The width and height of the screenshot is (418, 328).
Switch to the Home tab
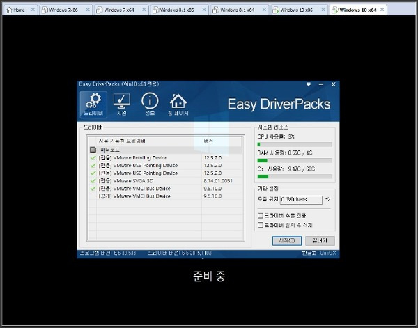(20, 10)
